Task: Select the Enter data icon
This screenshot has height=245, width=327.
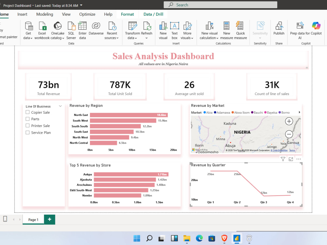Action: 82,26
